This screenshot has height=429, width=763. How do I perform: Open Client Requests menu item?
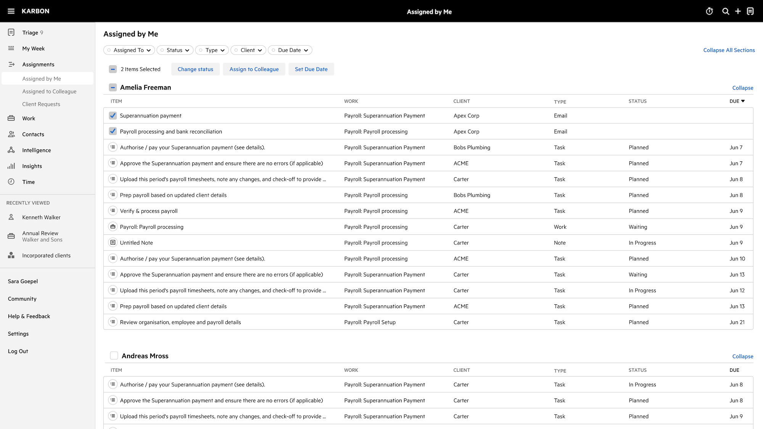(41, 104)
